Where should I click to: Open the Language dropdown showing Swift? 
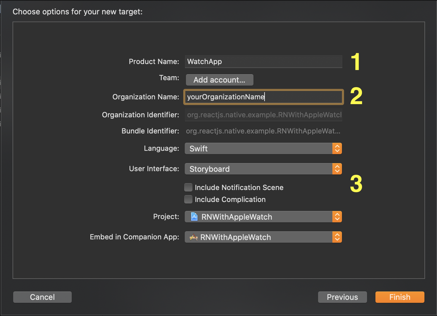[x=259, y=148]
